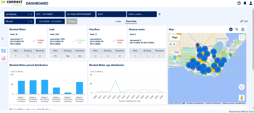Open the 'Select a value...' dropdown
This screenshot has width=254, height=113.
[142, 14]
